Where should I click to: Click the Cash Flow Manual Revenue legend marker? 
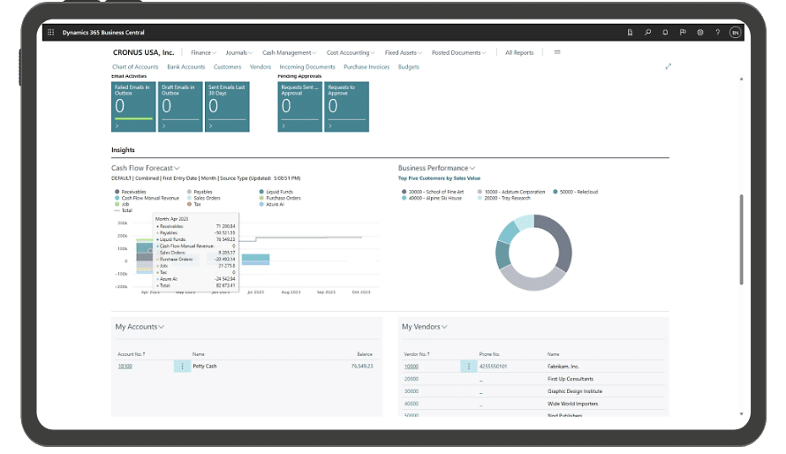point(117,198)
